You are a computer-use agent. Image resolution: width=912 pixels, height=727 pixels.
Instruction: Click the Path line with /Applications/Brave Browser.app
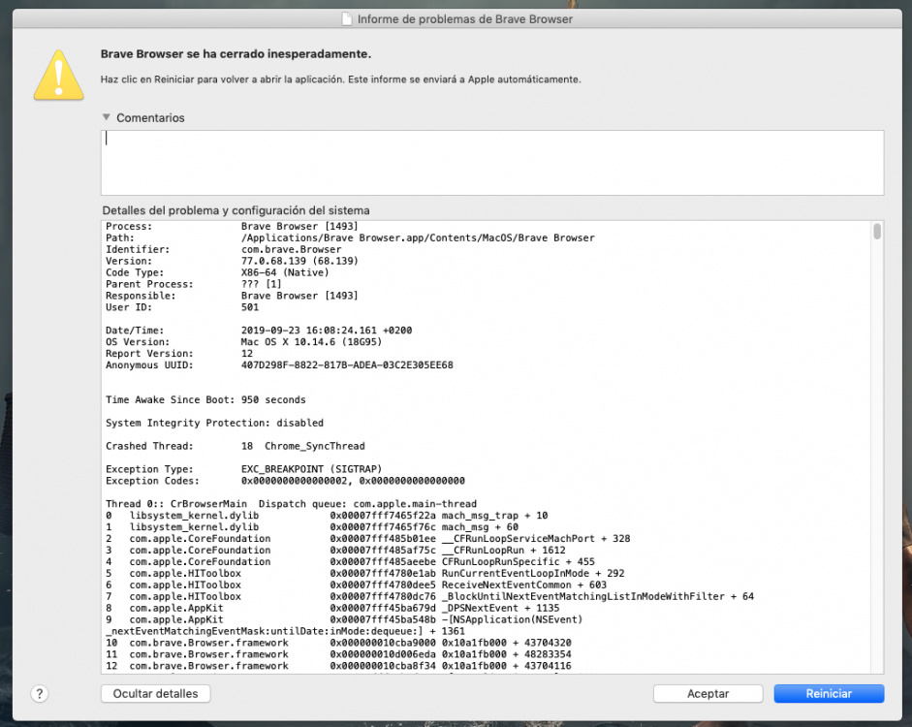click(350, 237)
